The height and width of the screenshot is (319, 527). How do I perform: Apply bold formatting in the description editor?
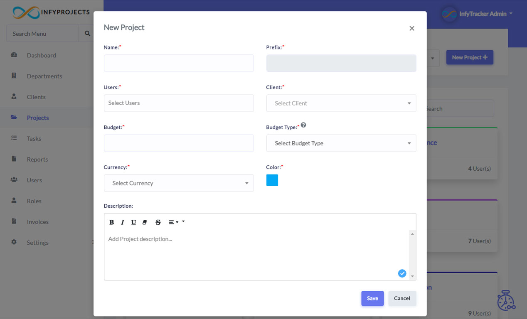(x=111, y=222)
